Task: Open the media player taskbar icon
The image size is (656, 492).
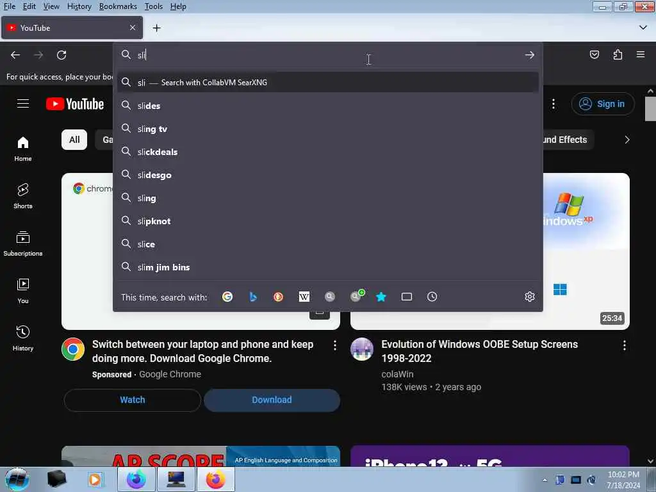Action: pyautogui.click(x=95, y=479)
